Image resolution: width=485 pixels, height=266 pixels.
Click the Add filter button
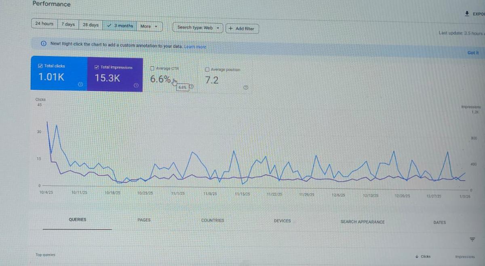242,29
